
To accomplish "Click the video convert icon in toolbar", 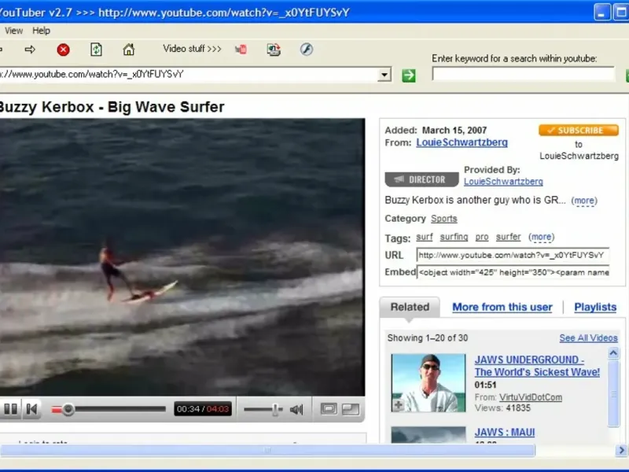I will (274, 50).
